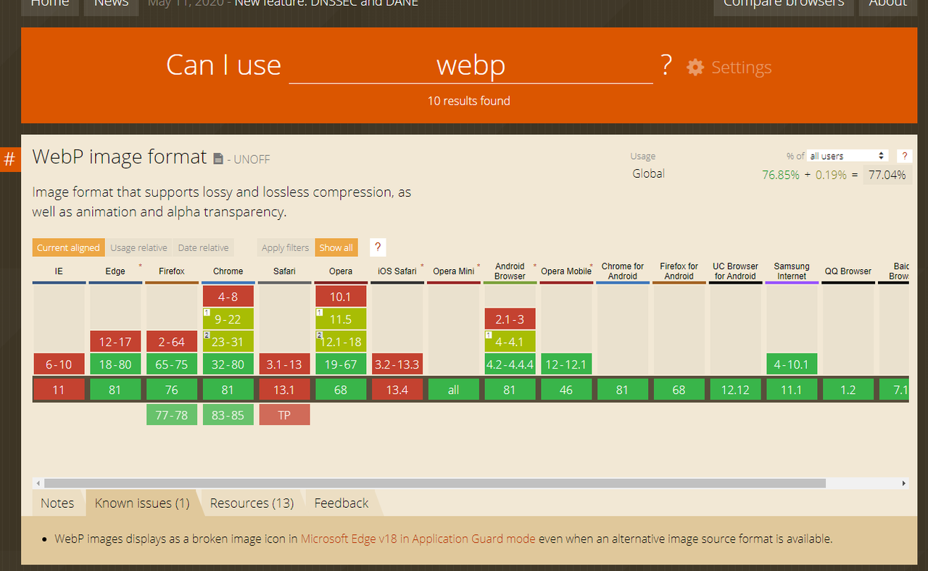This screenshot has height=571, width=928.
Task: Open the WebP spec document icon
Action: point(218,158)
